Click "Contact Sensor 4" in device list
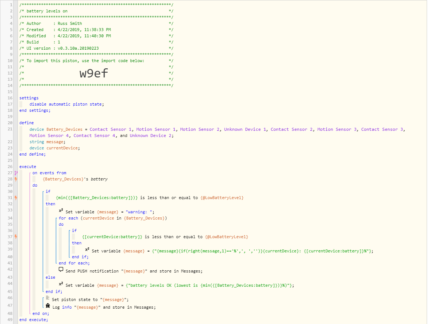Image resolution: width=430 pixels, height=324 pixels. click(x=94, y=136)
